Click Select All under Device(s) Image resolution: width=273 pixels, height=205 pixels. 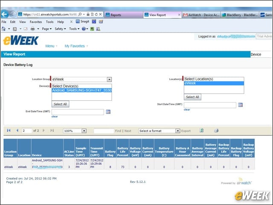60,104
